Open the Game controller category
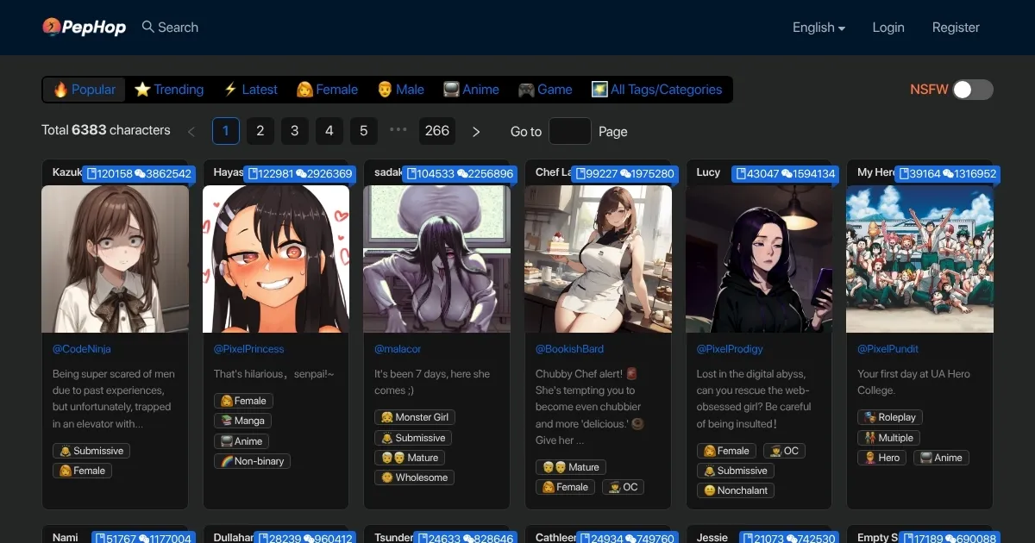Screen dimensions: 1035x543 tap(545, 90)
